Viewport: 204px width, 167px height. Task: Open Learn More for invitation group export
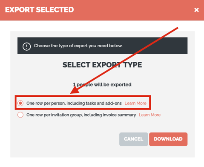(x=149, y=115)
